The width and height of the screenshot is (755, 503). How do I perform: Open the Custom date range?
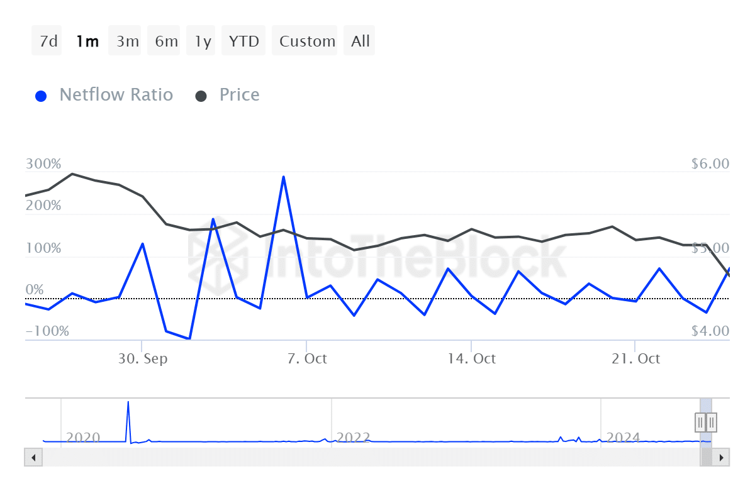[x=307, y=41]
